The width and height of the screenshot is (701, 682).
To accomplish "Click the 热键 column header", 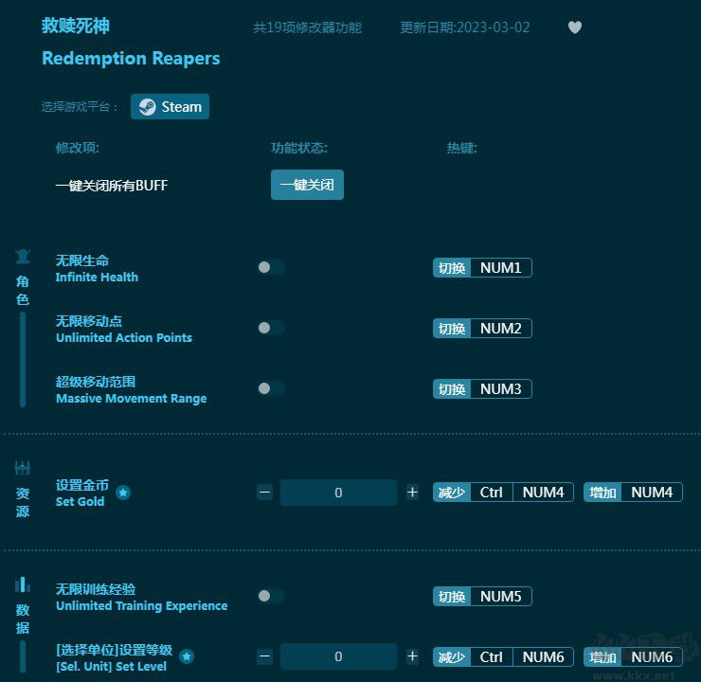I will point(462,148).
